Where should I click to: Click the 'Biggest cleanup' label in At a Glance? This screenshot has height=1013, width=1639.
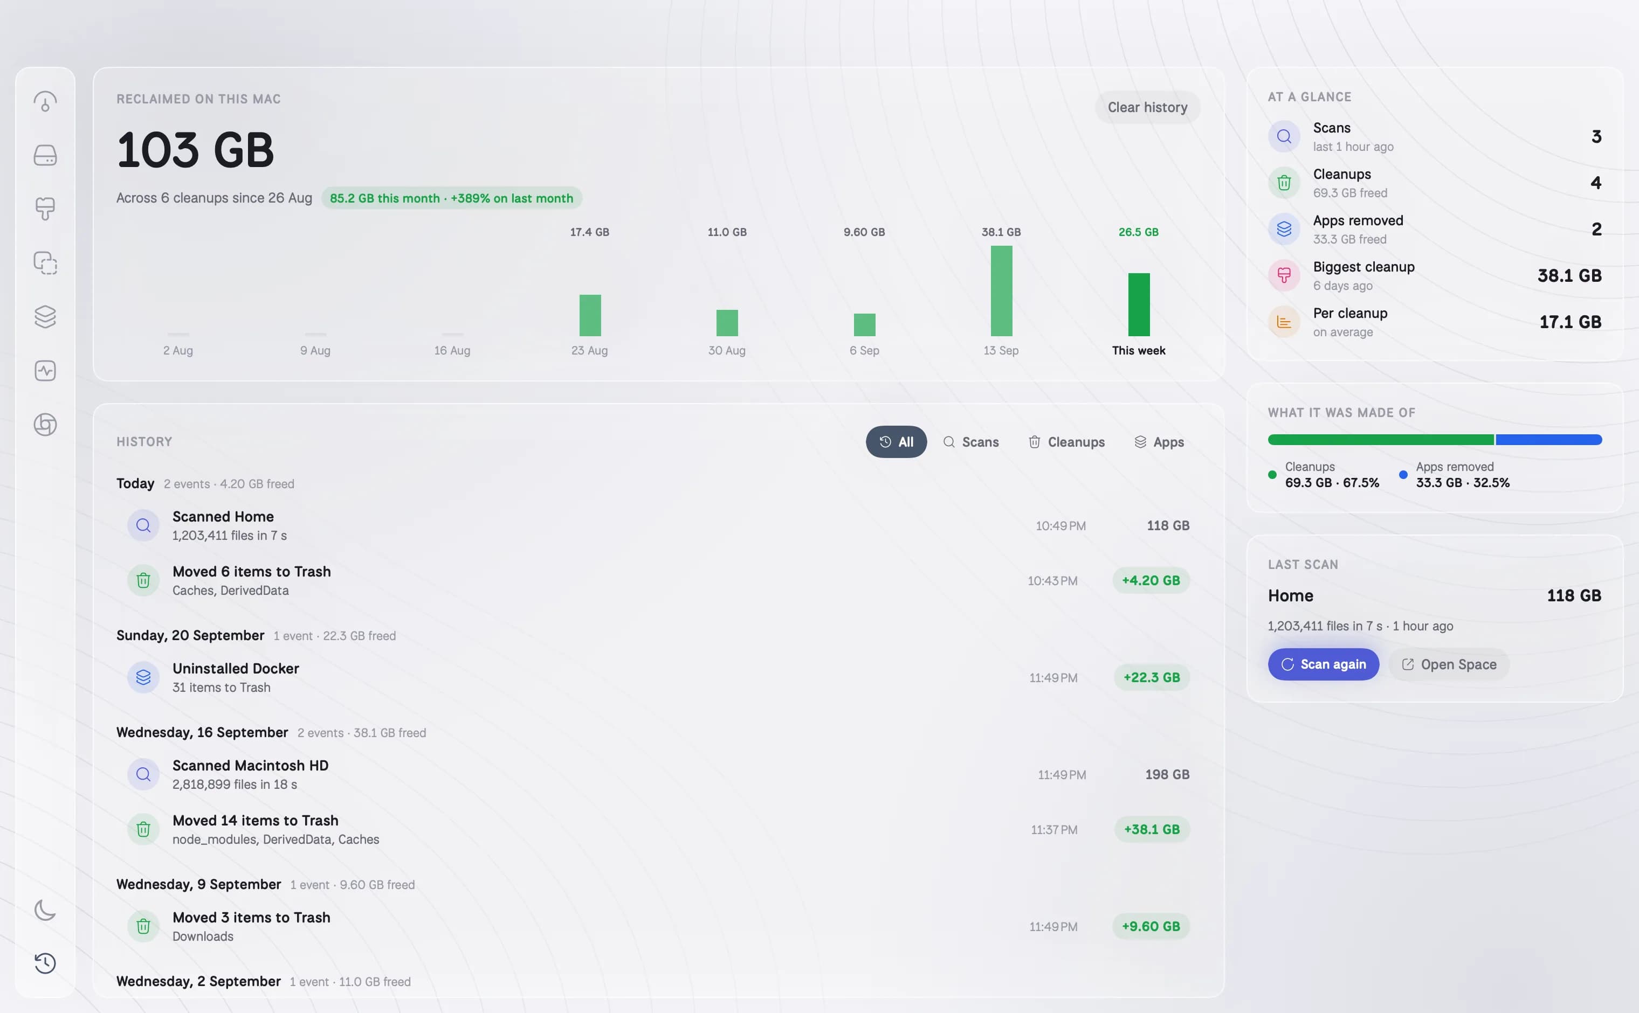[1363, 267]
